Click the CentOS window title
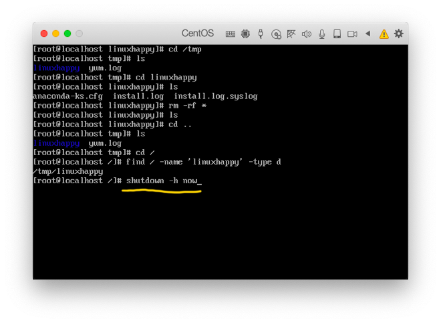The height and width of the screenshot is (323, 441). pos(198,33)
